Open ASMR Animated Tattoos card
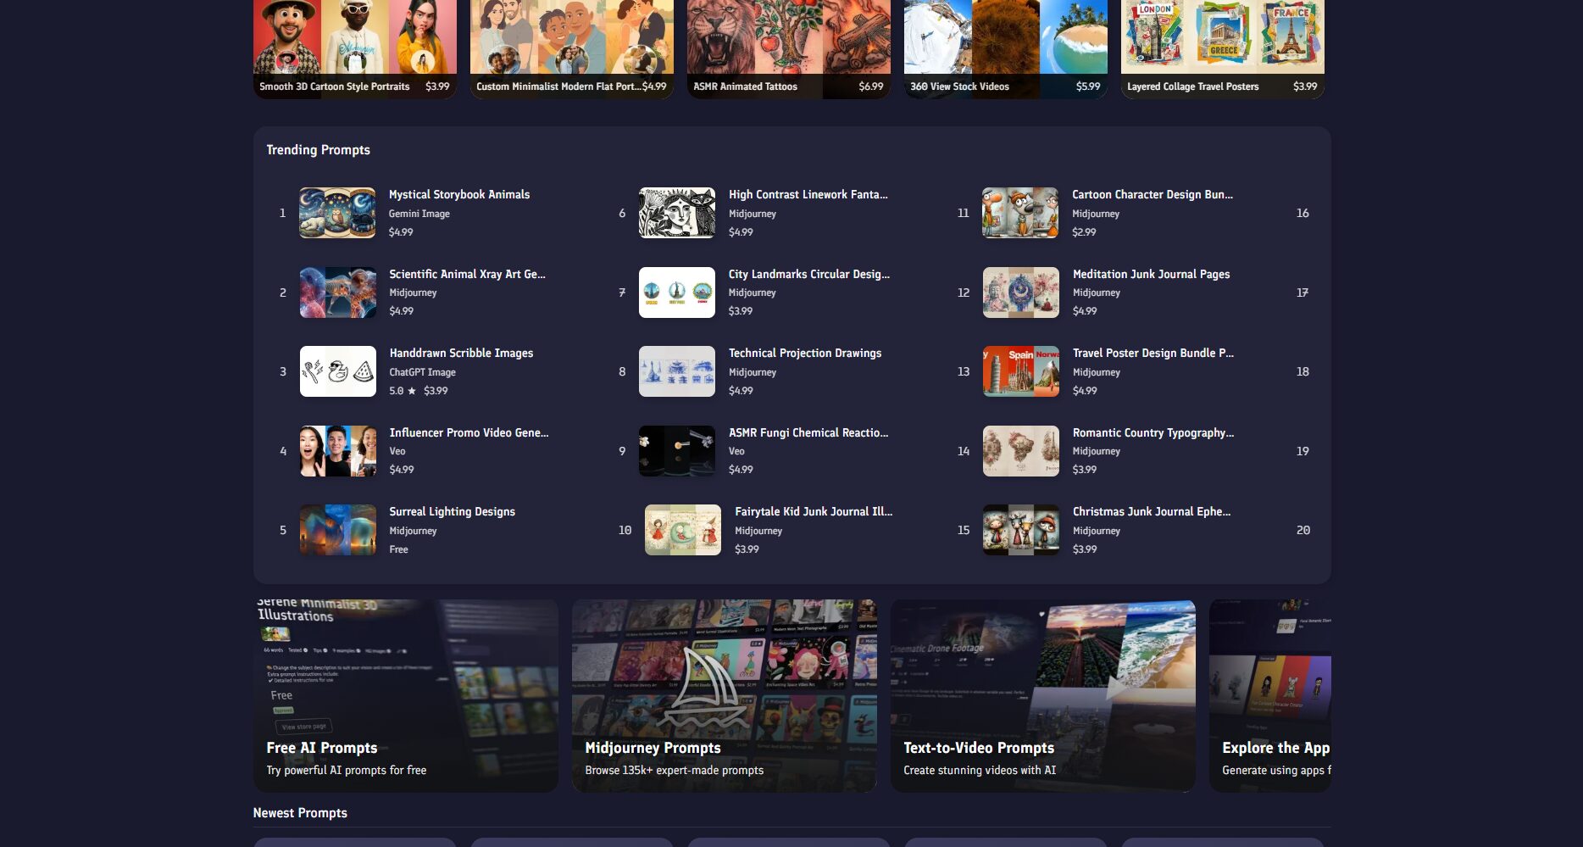Screen dimensions: 1583x847 [x=789, y=48]
